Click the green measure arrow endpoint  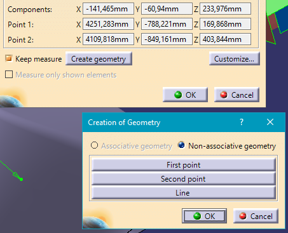(21, 179)
